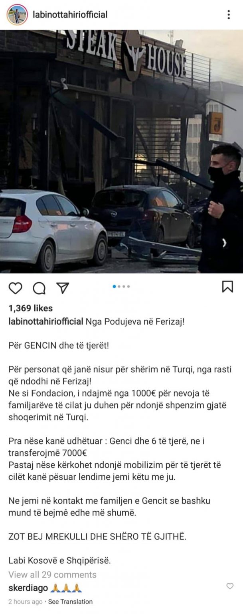Open comments with speech bubble icon
This screenshot has width=243, height=614.
[39, 288]
